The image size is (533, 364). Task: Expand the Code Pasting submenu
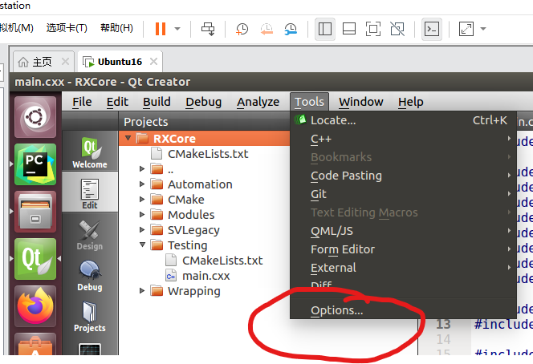click(403, 176)
